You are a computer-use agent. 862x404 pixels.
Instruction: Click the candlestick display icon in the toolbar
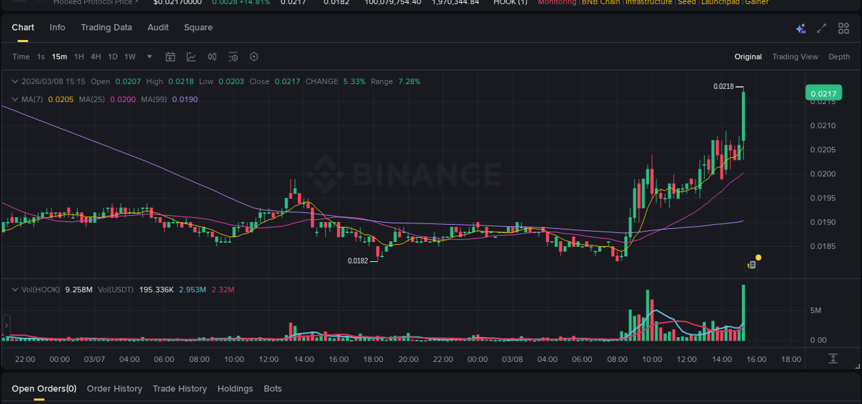tap(212, 57)
